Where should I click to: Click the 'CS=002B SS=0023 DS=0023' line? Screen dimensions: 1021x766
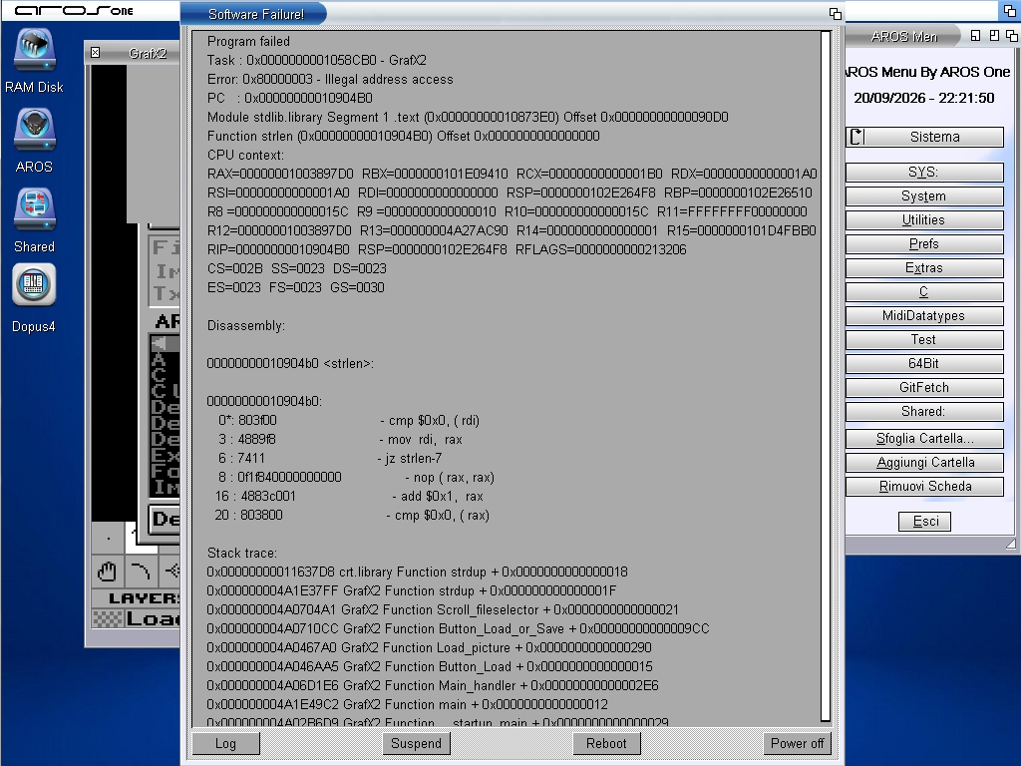(x=297, y=268)
